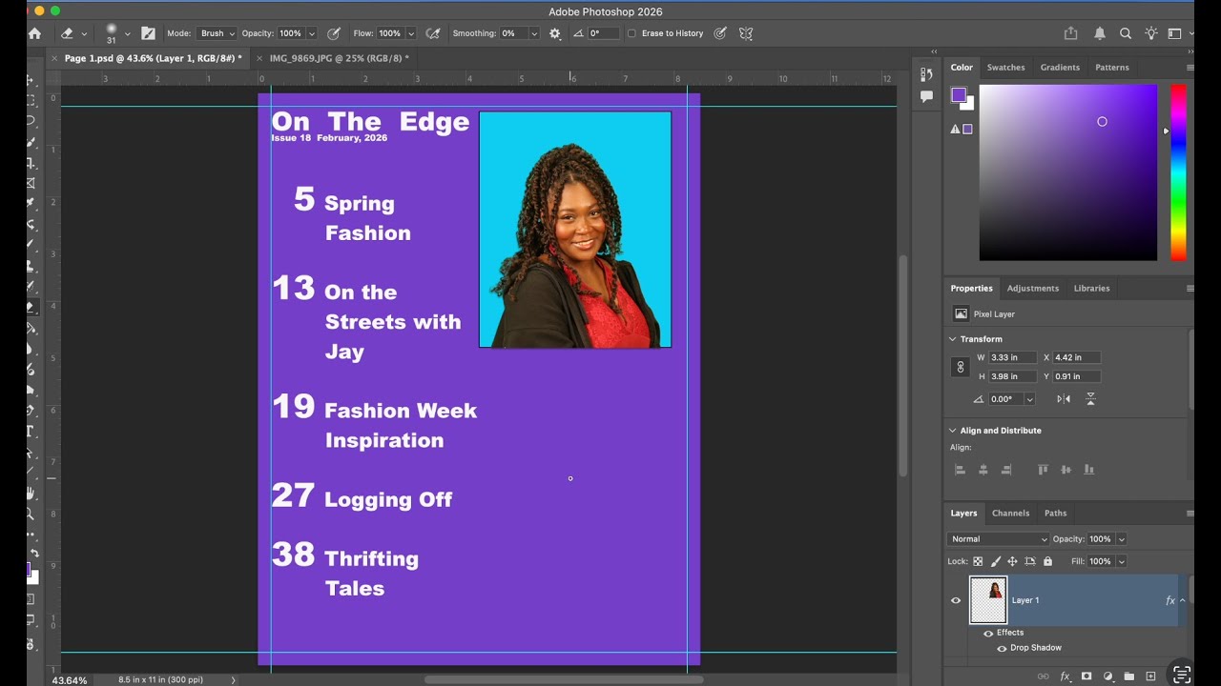Click the foreground color in toolbar
The height and width of the screenshot is (686, 1221).
[x=30, y=569]
